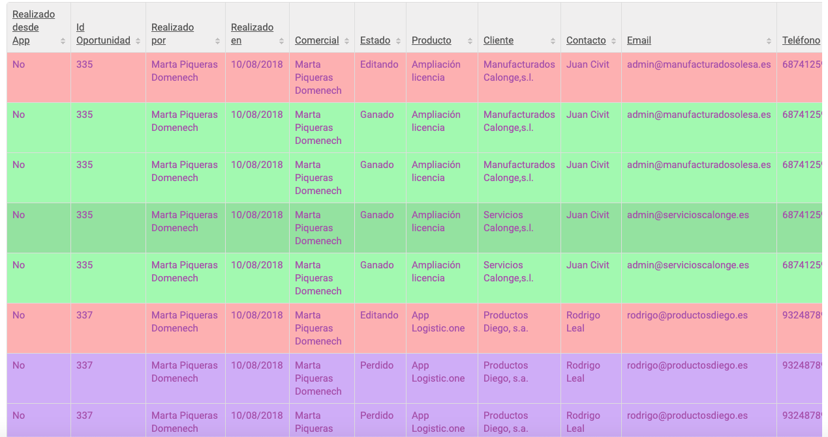
Task: Select the Teléfono column header label
Action: point(801,40)
